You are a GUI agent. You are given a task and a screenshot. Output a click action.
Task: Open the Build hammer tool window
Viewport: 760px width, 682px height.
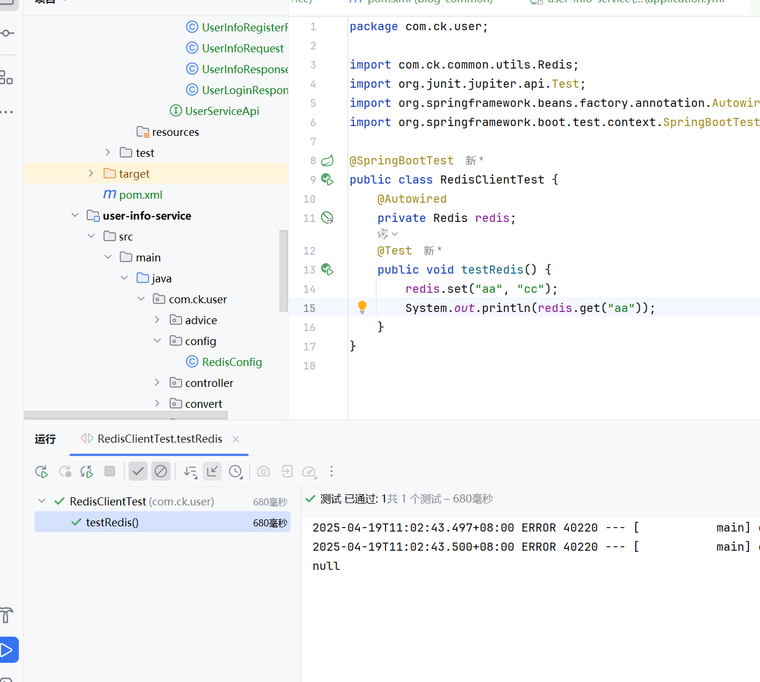pos(7,615)
